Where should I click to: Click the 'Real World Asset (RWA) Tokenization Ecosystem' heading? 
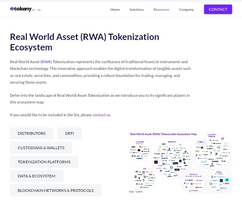point(84,42)
